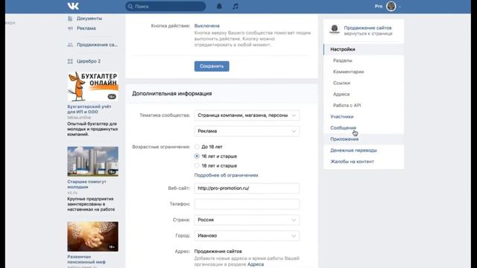Open notifications bell icon
This screenshot has height=268, width=477.
219,6
